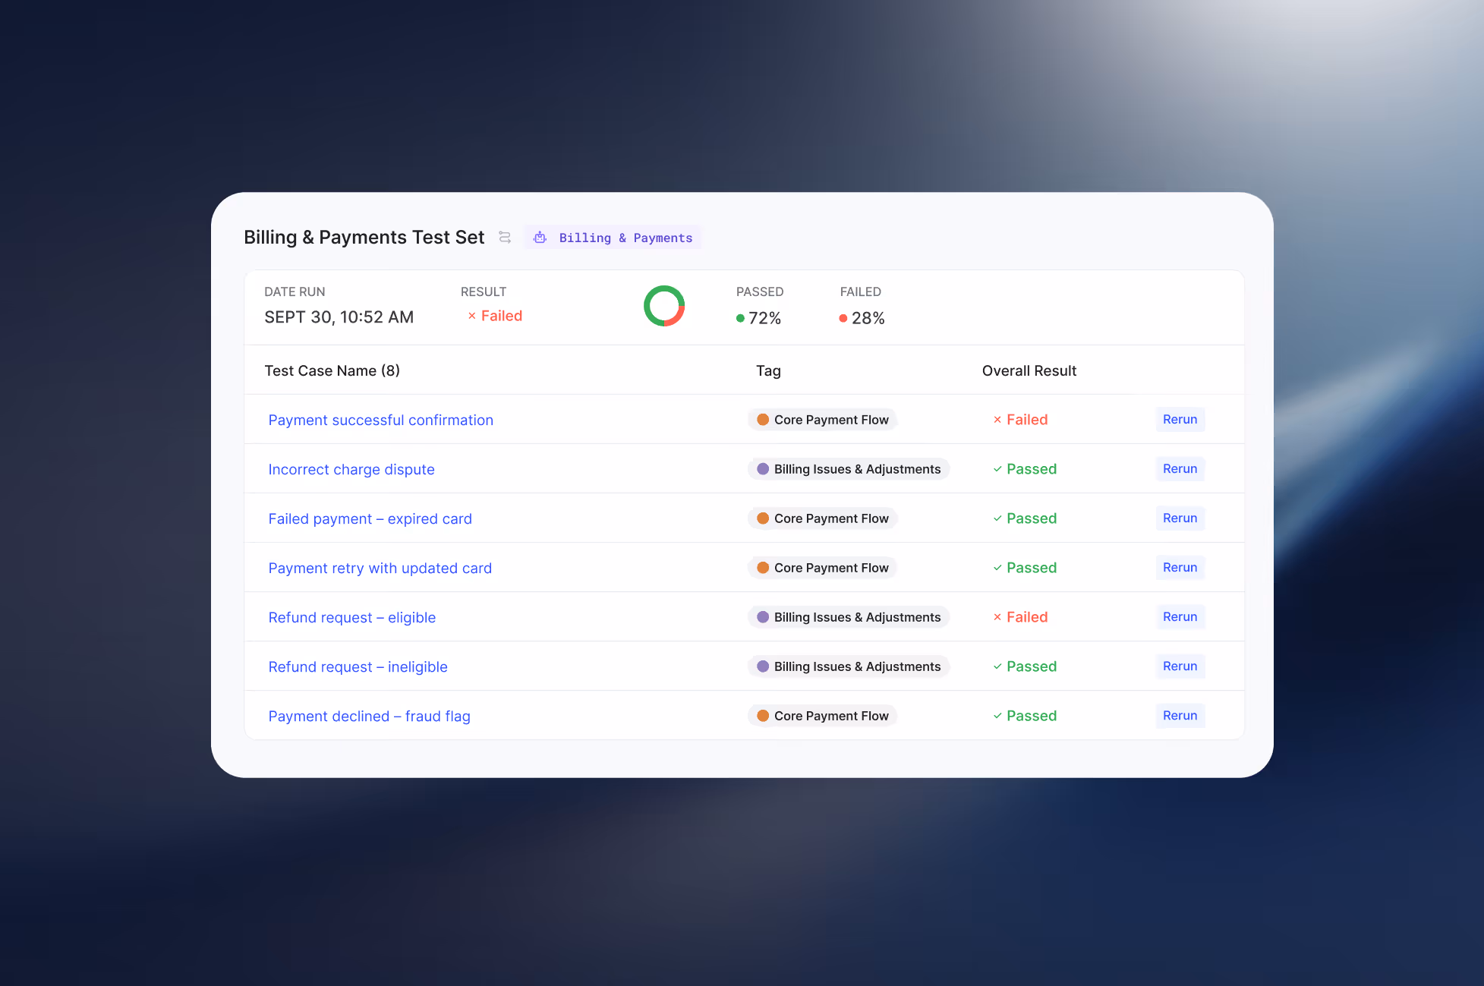Open the Failed payment – expired card test case
This screenshot has width=1484, height=986.
point(370,518)
